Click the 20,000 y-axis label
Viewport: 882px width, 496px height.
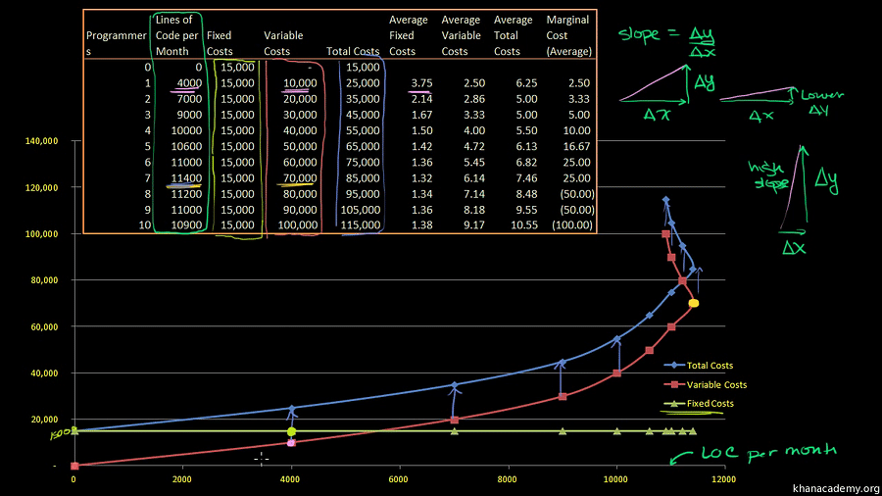44,420
